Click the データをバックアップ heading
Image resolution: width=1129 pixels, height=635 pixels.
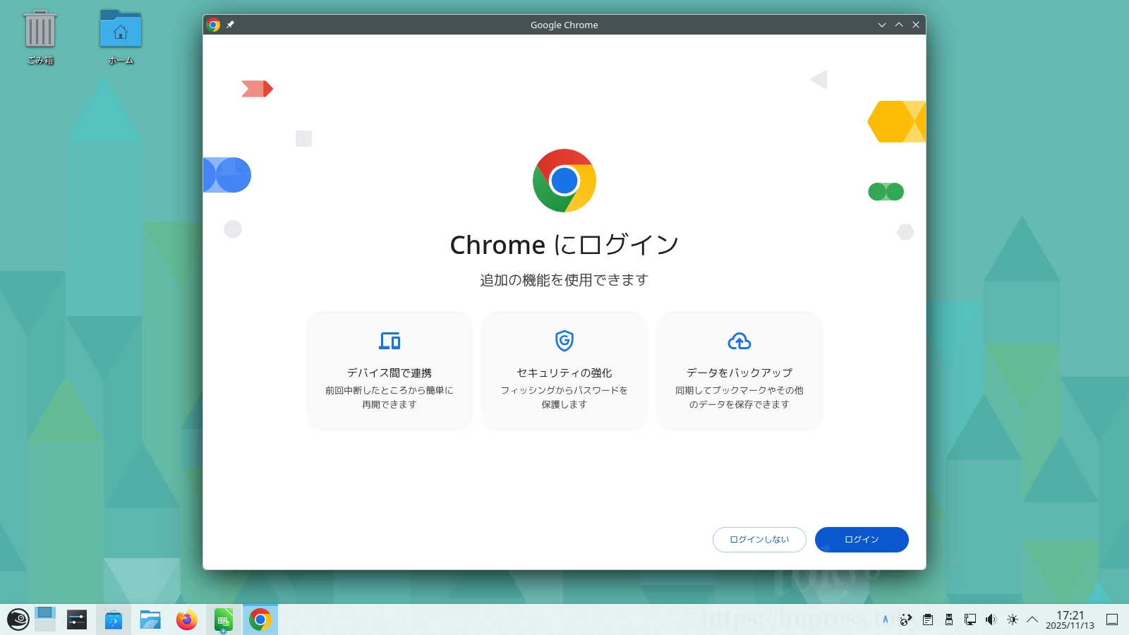739,373
